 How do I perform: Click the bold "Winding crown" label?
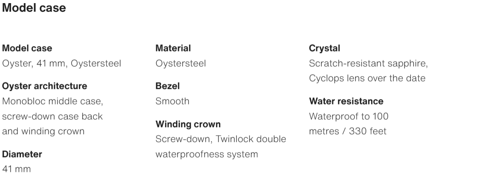[188, 124]
